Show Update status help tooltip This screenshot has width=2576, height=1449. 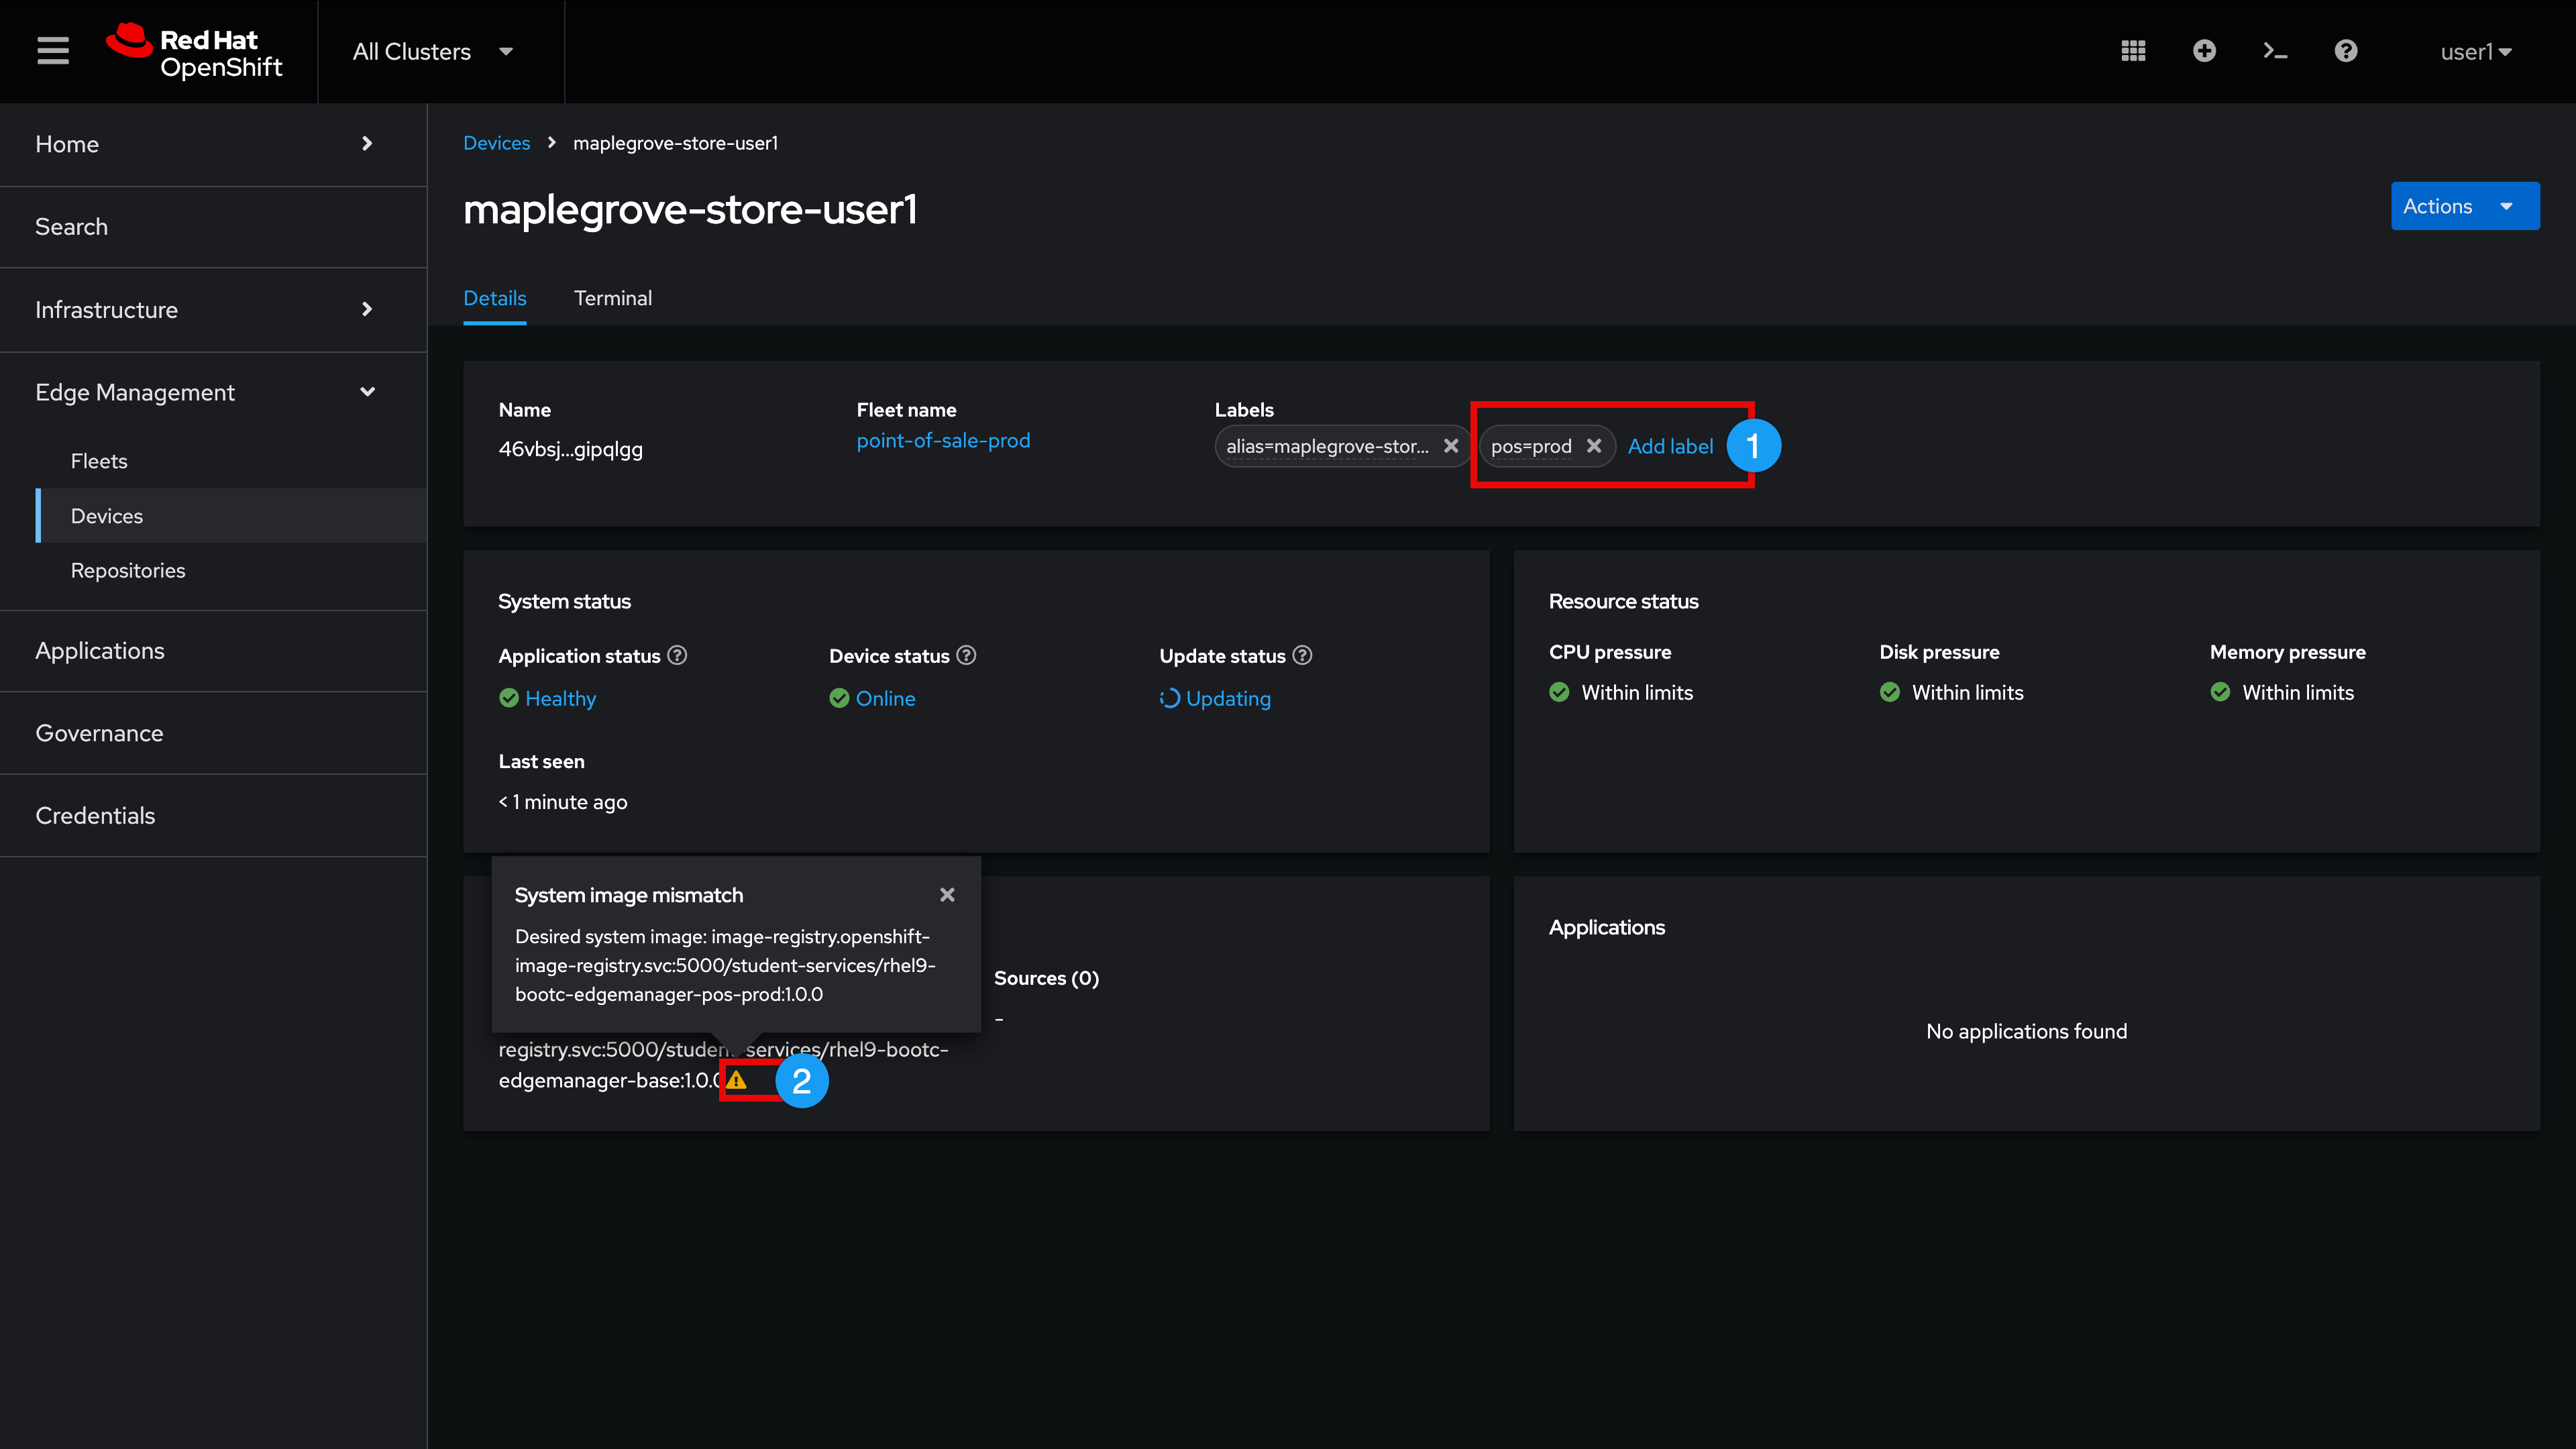(x=1302, y=656)
